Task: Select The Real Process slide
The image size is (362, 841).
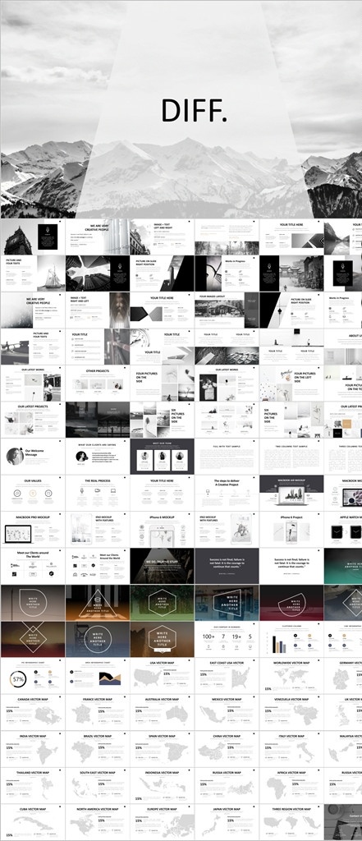Action: pos(97,493)
